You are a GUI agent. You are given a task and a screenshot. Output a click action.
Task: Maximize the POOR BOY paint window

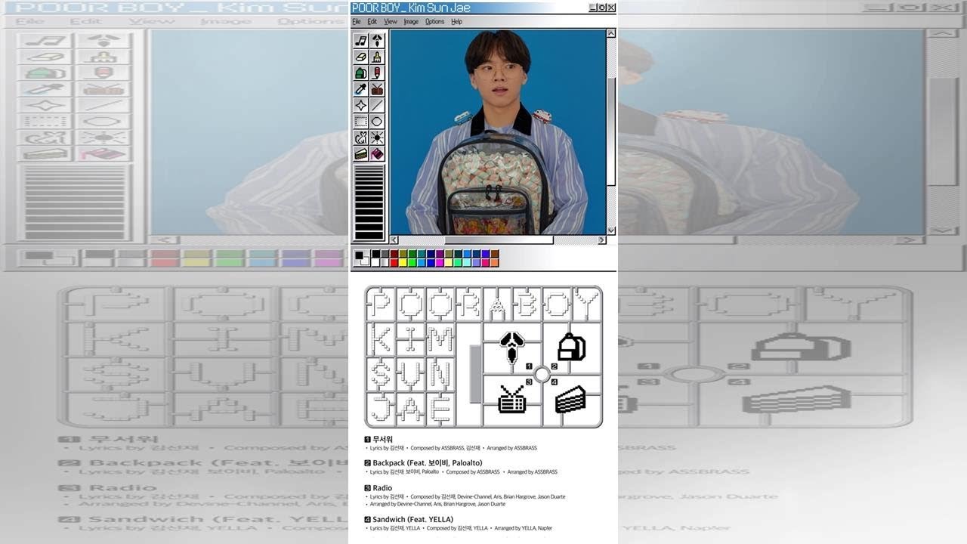(602, 8)
